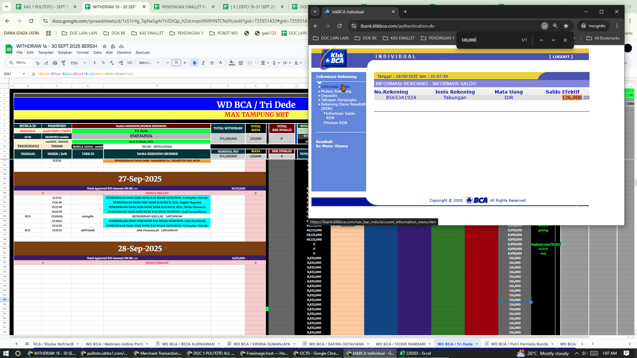637x358 pixels.
Task: Bookmark star icon in klikBCA window
Action: [566, 26]
